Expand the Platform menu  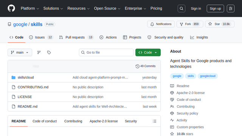30,8
